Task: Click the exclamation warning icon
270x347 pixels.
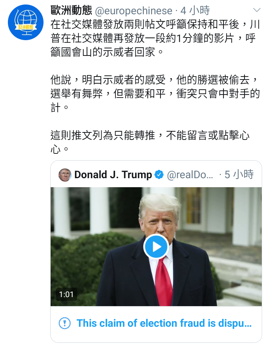Action: (x=64, y=323)
